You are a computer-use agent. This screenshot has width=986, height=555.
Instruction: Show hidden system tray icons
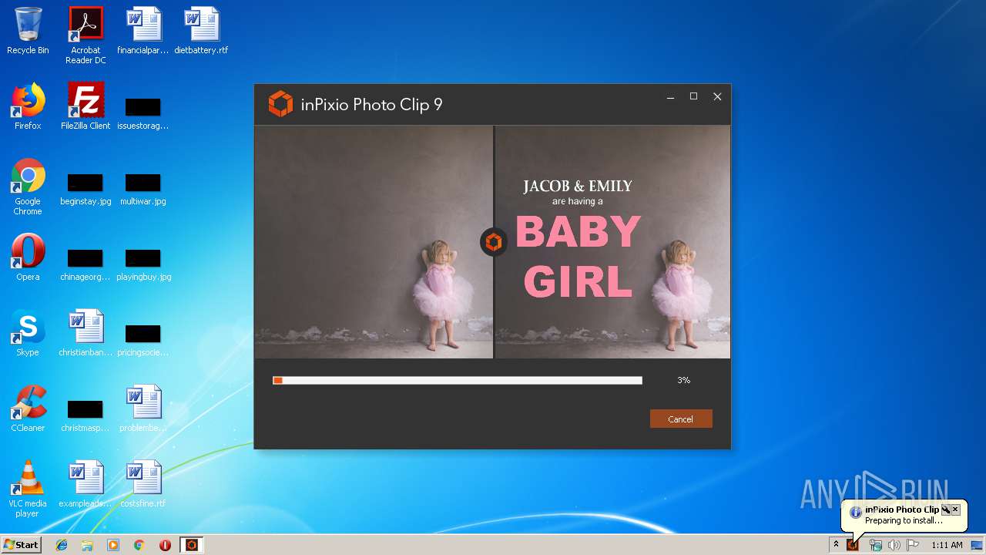(x=836, y=545)
